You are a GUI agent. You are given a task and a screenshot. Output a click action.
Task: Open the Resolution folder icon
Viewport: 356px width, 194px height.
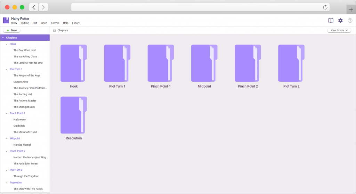[x=73, y=115]
